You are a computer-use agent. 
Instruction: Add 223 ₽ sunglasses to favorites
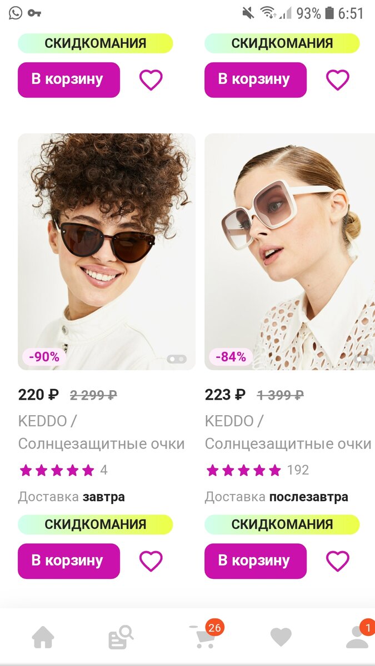[337, 561]
